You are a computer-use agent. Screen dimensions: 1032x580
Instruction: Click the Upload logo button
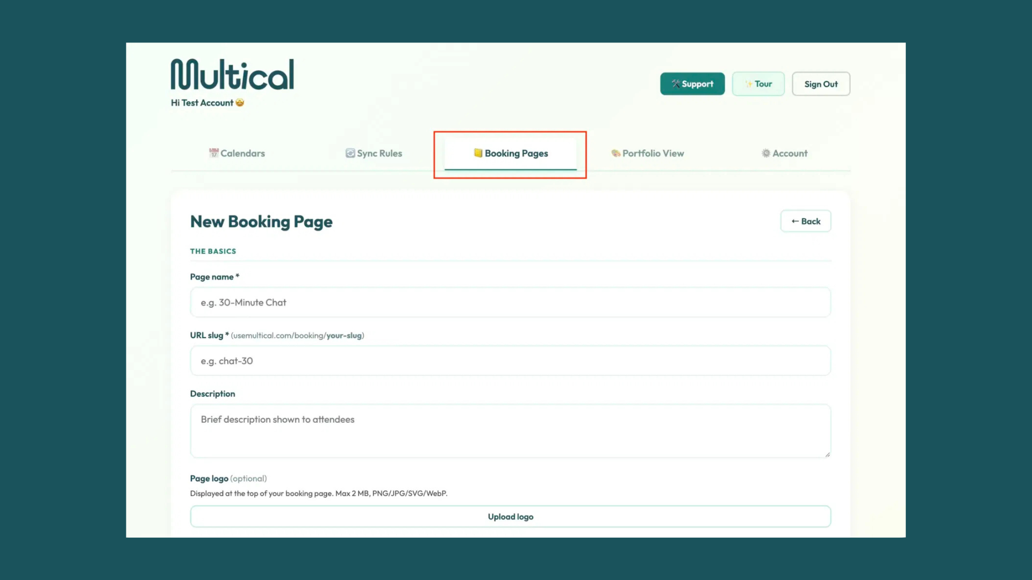[510, 516]
